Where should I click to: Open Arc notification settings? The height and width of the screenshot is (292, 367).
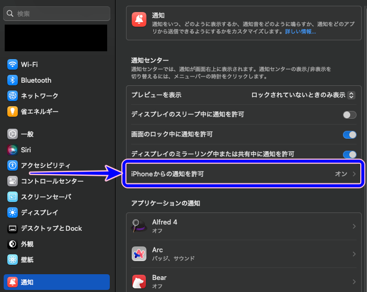coord(244,254)
